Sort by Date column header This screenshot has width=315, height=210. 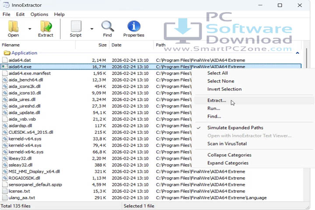[131, 45]
